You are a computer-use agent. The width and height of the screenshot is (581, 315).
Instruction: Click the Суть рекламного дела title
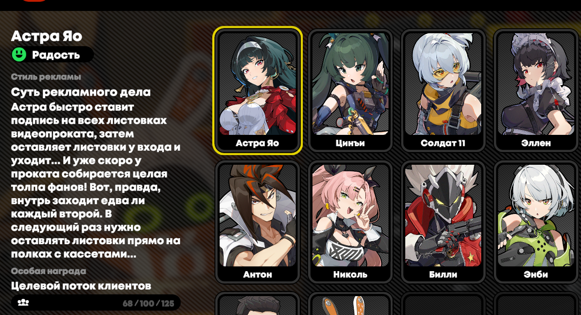(81, 92)
